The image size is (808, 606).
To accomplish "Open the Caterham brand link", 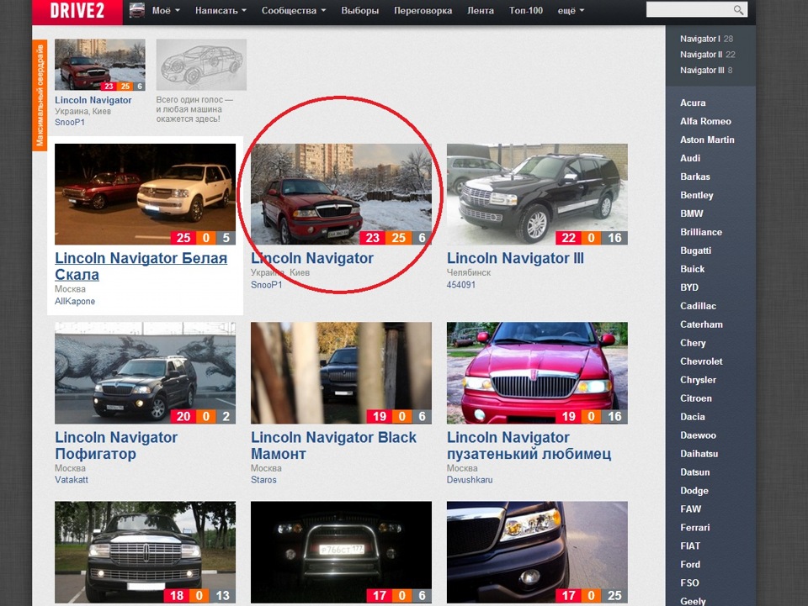I will 701,324.
